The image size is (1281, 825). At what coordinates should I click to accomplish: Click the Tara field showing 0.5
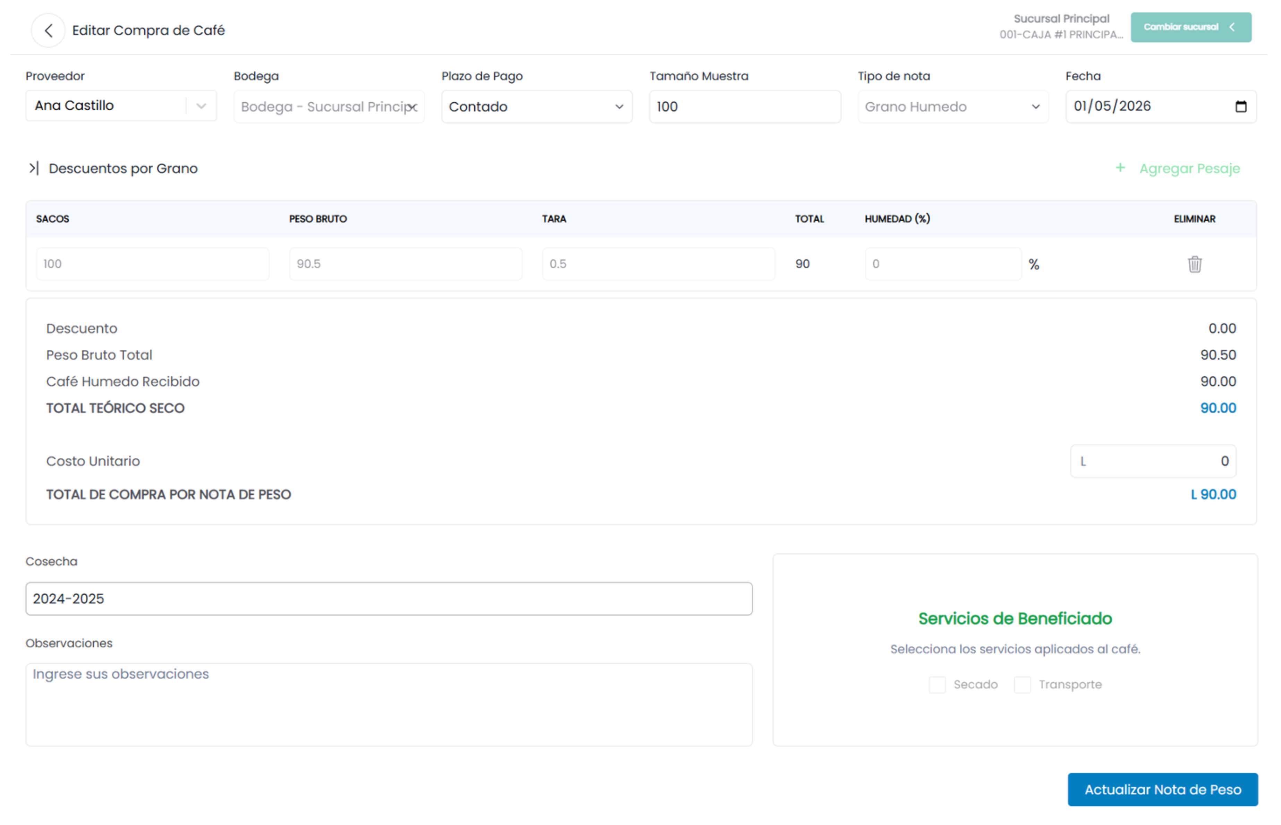pos(659,264)
